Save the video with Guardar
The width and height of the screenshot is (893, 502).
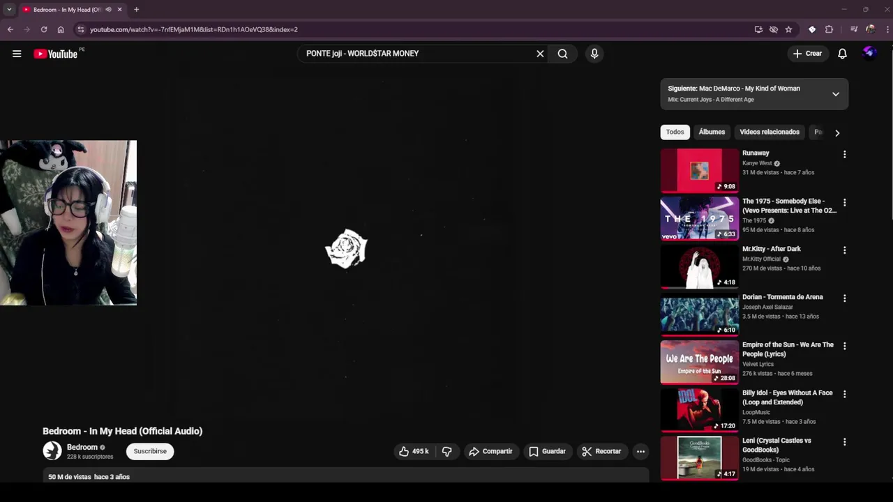pos(547,452)
